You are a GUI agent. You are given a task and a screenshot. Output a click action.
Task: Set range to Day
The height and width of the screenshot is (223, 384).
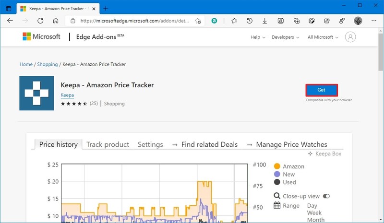coord(312,206)
